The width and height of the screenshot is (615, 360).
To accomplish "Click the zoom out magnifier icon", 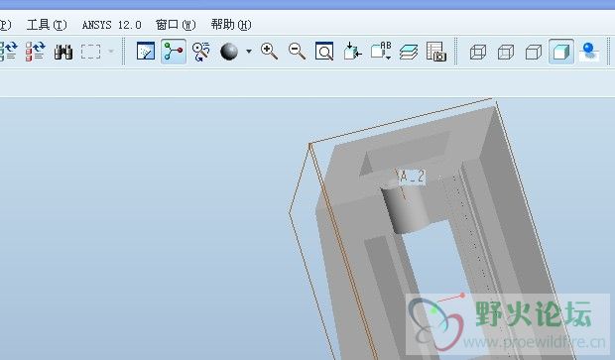I will tap(297, 52).
